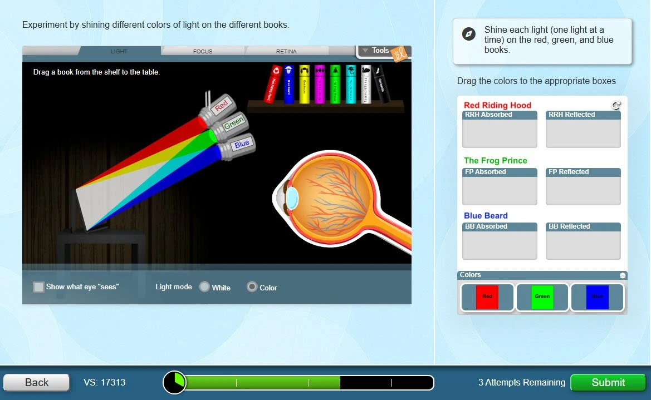Switch to the FOCUS tab
651x400 pixels.
coord(202,51)
